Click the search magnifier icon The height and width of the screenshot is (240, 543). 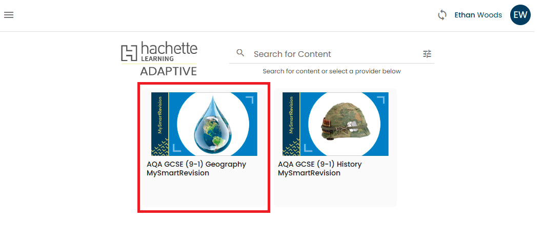tap(240, 53)
